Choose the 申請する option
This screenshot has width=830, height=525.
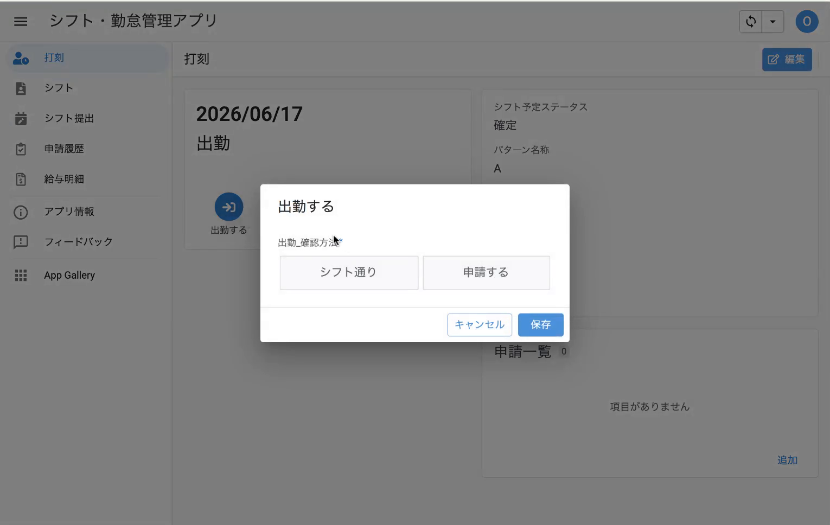486,273
